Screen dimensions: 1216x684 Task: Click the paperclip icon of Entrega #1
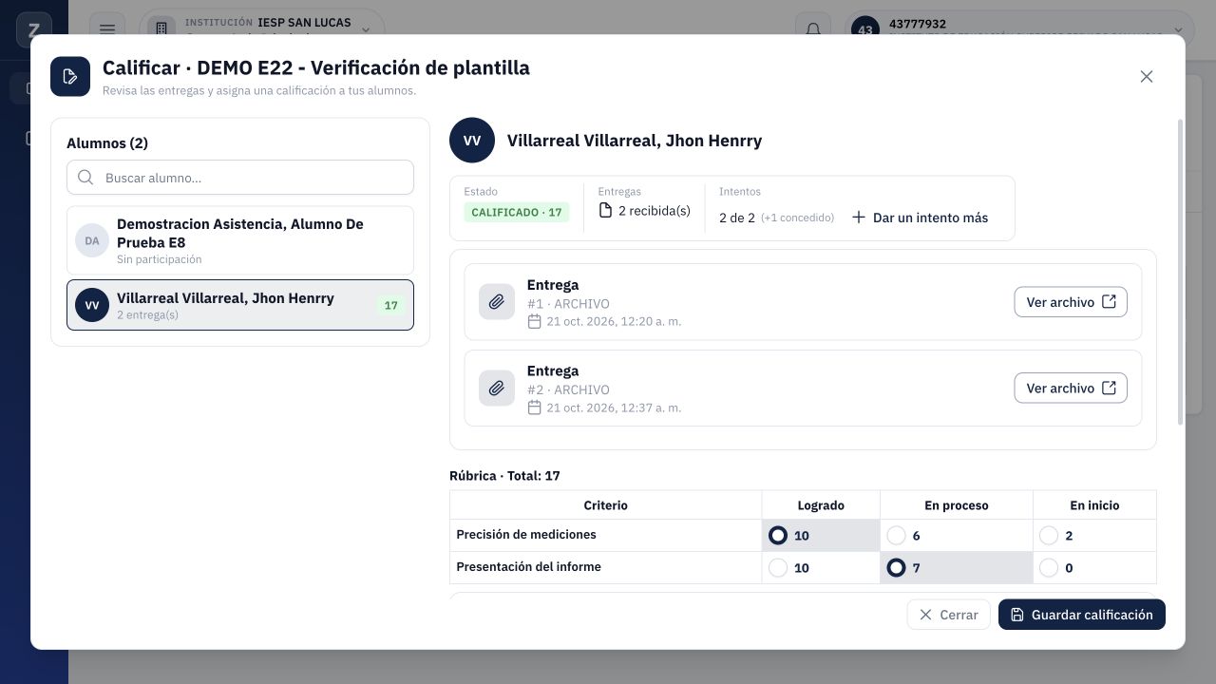497,302
